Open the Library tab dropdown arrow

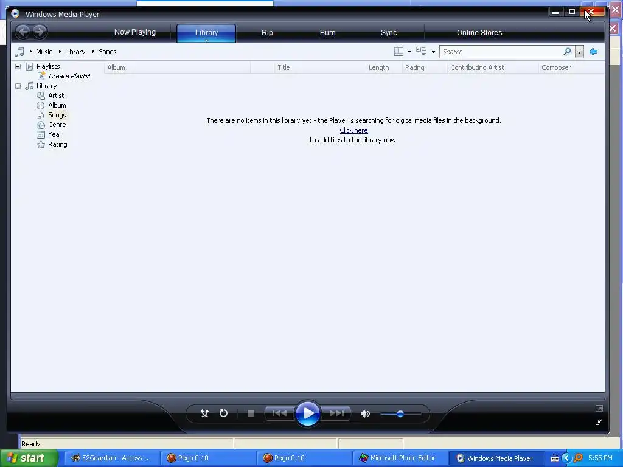click(x=206, y=40)
